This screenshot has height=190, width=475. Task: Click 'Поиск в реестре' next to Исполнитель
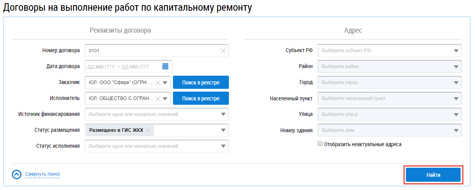point(201,98)
